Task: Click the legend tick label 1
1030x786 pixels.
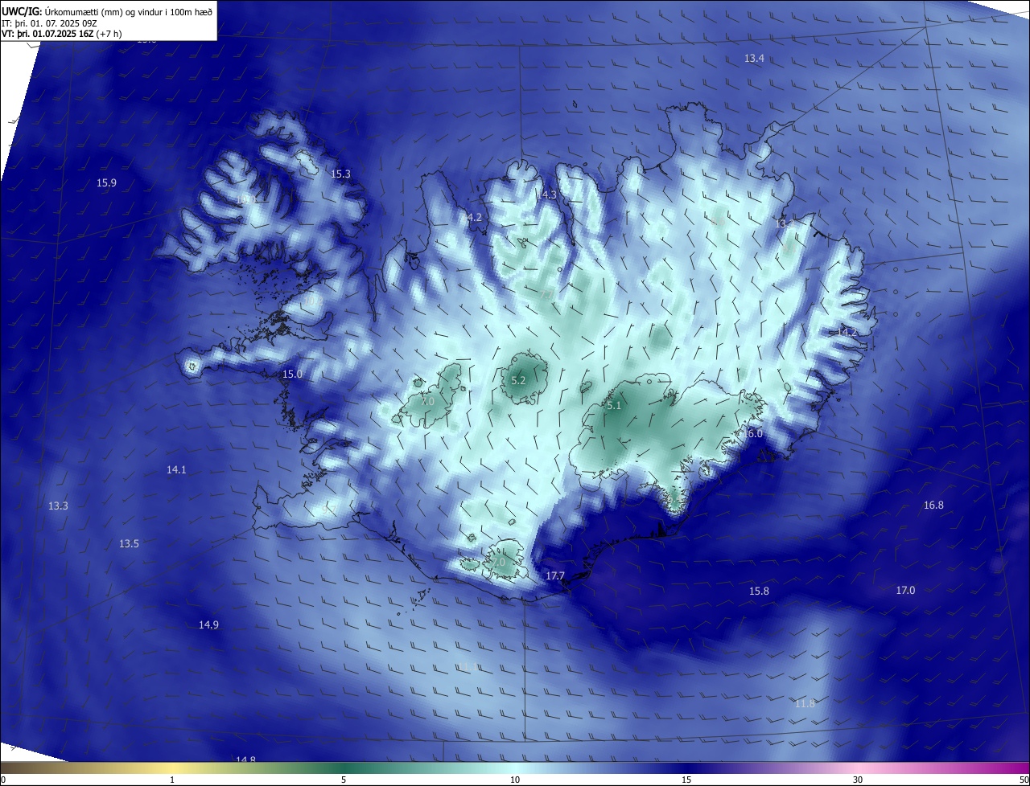Action: pos(172,780)
